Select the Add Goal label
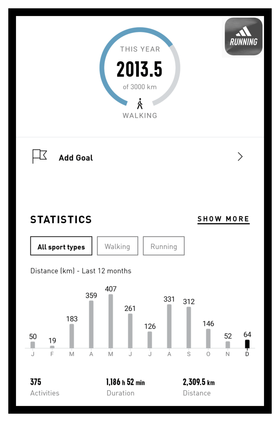Image resolution: width=280 pixels, height=422 pixels. click(76, 158)
